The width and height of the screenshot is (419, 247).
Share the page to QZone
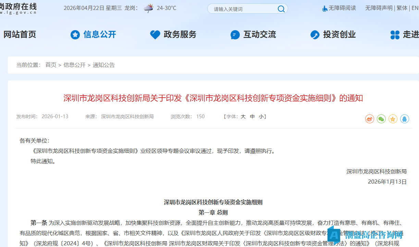[x=393, y=119]
